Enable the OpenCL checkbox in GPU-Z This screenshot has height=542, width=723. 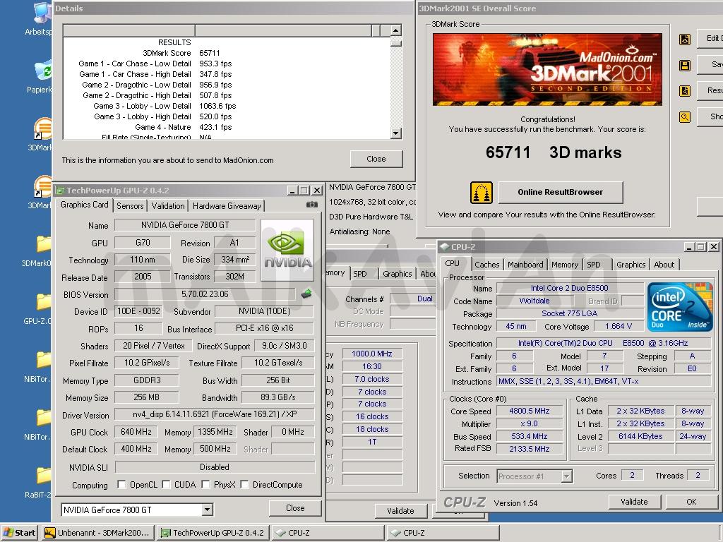point(121,484)
